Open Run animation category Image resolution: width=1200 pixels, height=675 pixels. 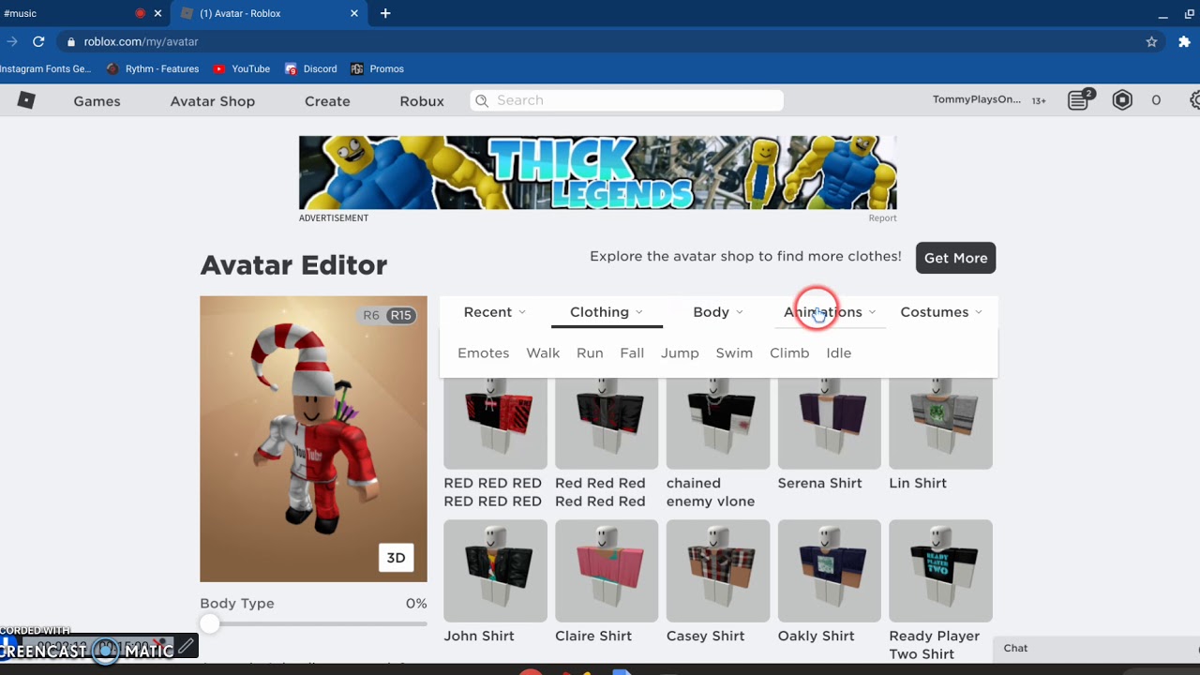point(590,352)
